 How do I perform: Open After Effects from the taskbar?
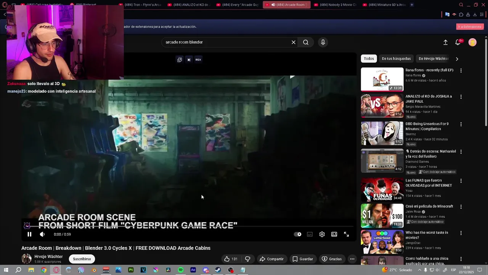tap(193, 270)
